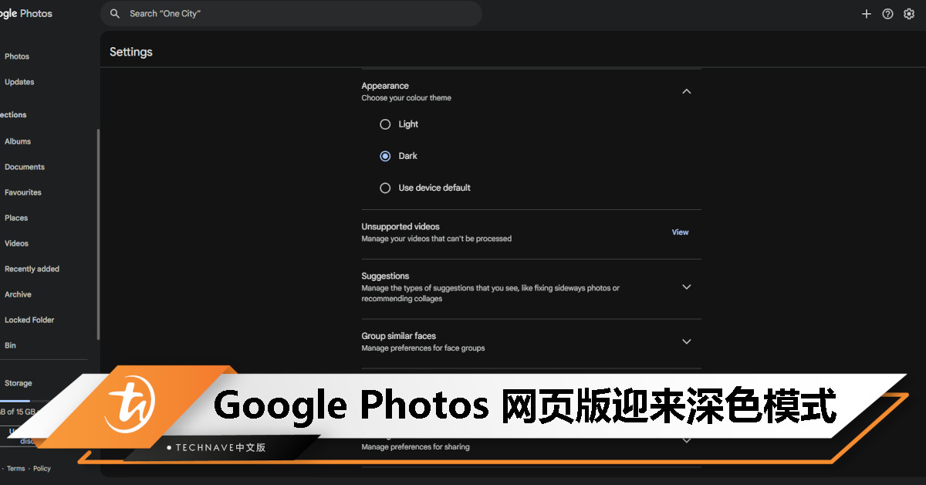Viewport: 926px width, 485px height.
Task: Click the storage usage progress bar
Action: point(15,401)
